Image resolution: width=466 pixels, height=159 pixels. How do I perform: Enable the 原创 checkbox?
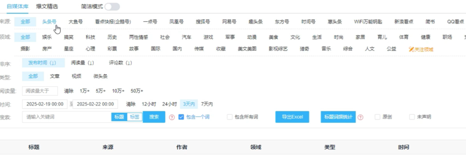click(378, 117)
